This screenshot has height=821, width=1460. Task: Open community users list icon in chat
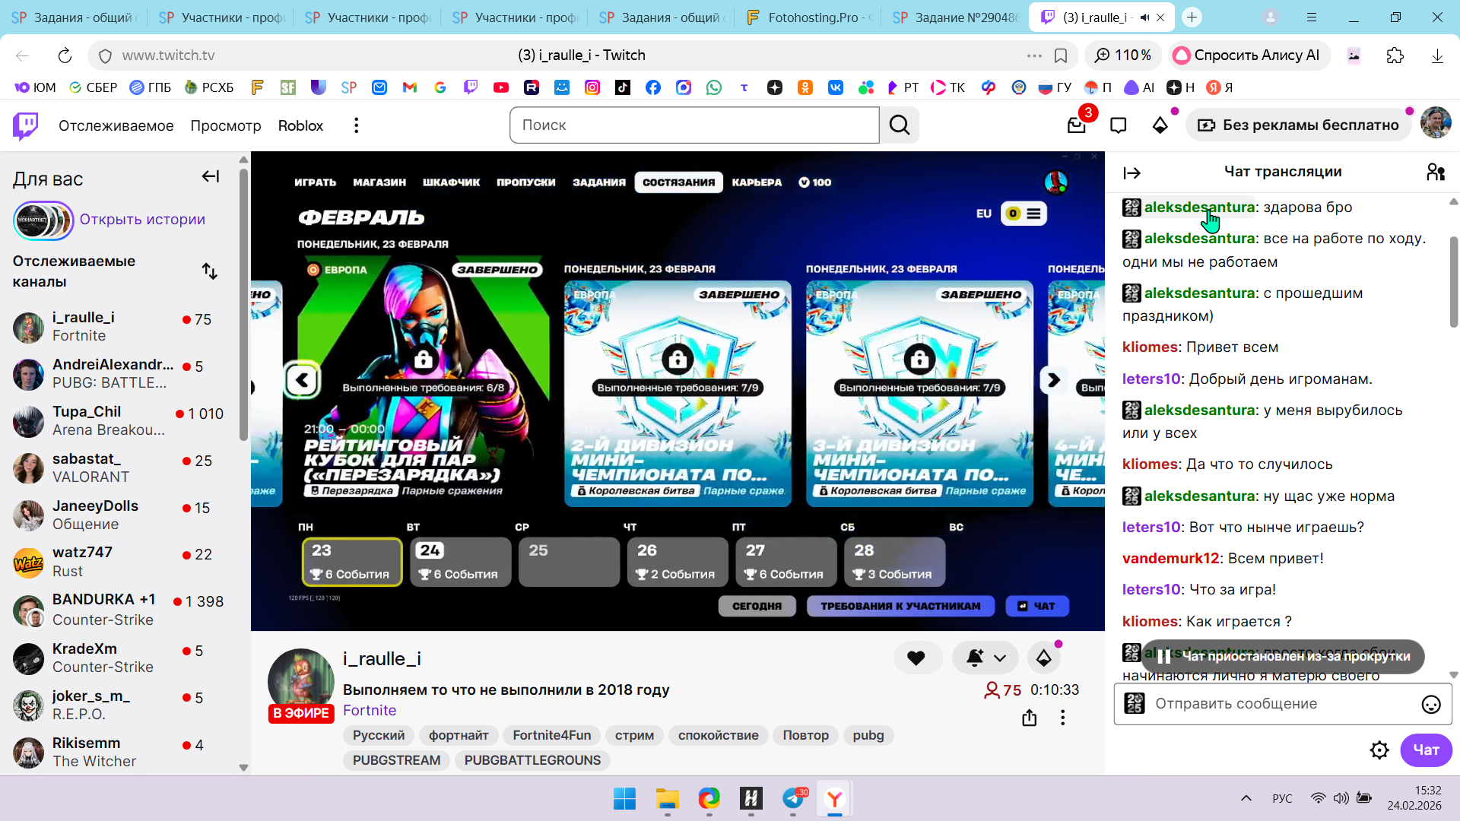pyautogui.click(x=1435, y=173)
